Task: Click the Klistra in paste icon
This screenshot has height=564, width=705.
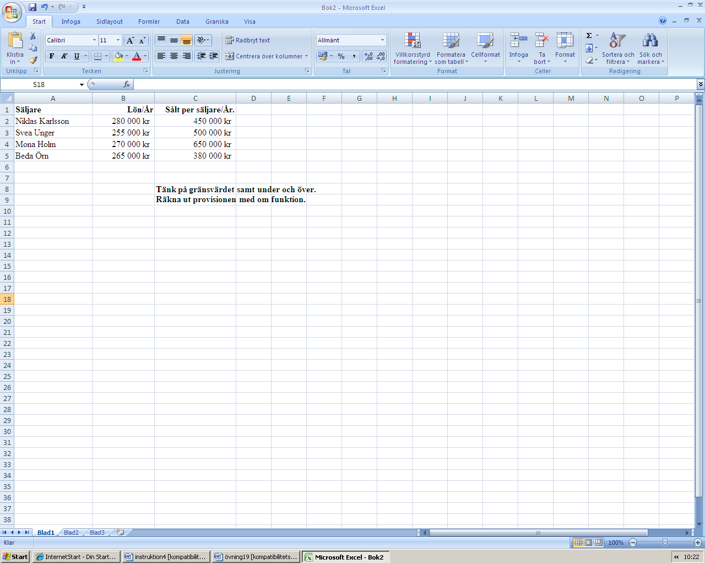Action: coord(15,41)
